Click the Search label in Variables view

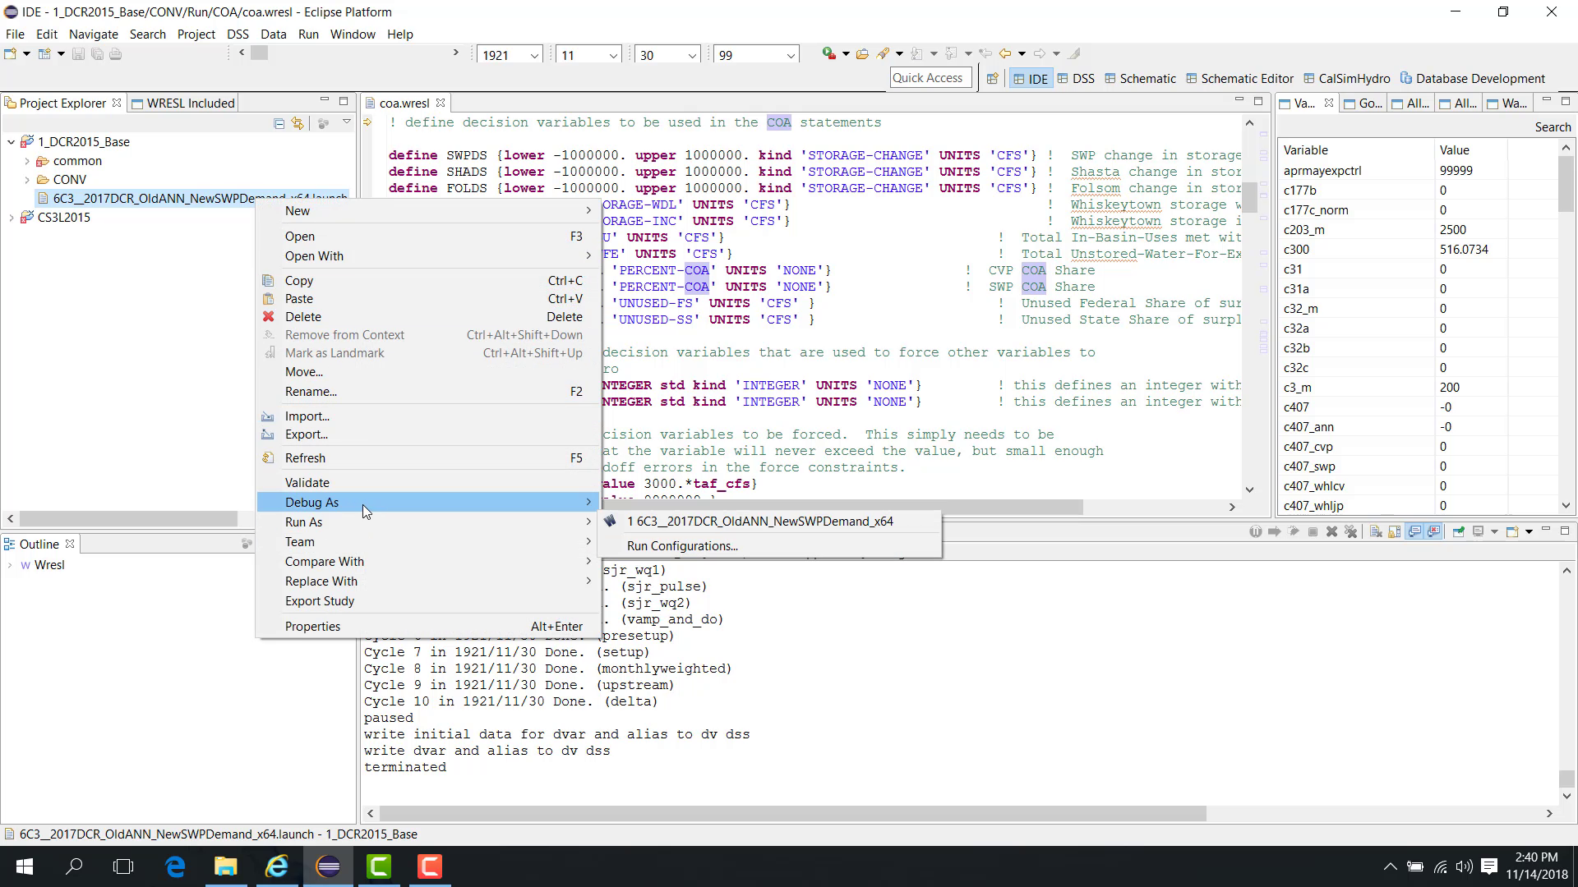(1553, 127)
